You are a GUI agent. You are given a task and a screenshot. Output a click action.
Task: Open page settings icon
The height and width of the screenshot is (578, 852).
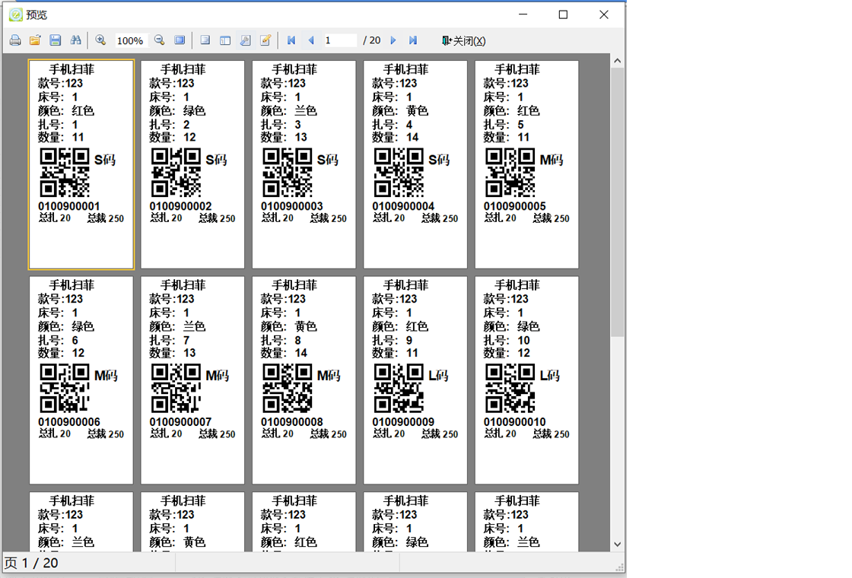point(245,40)
